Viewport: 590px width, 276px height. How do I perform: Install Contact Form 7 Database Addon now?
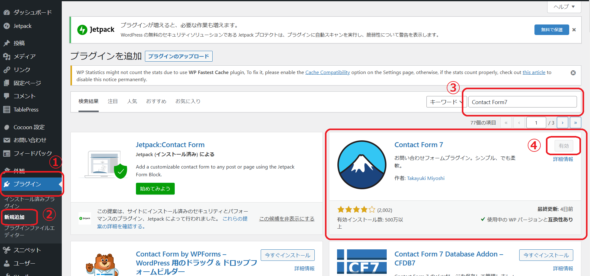[x=546, y=255]
